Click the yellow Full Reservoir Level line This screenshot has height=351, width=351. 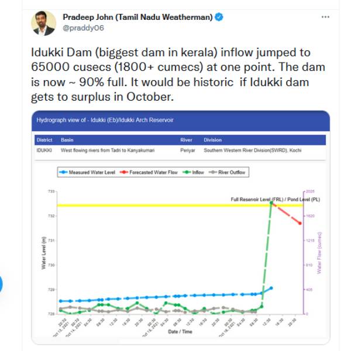(x=146, y=205)
